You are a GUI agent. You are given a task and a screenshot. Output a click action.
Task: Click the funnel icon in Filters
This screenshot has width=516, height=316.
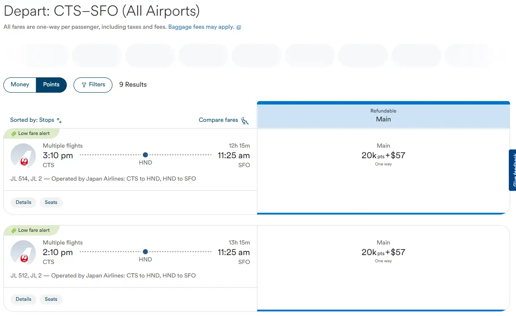coord(84,85)
